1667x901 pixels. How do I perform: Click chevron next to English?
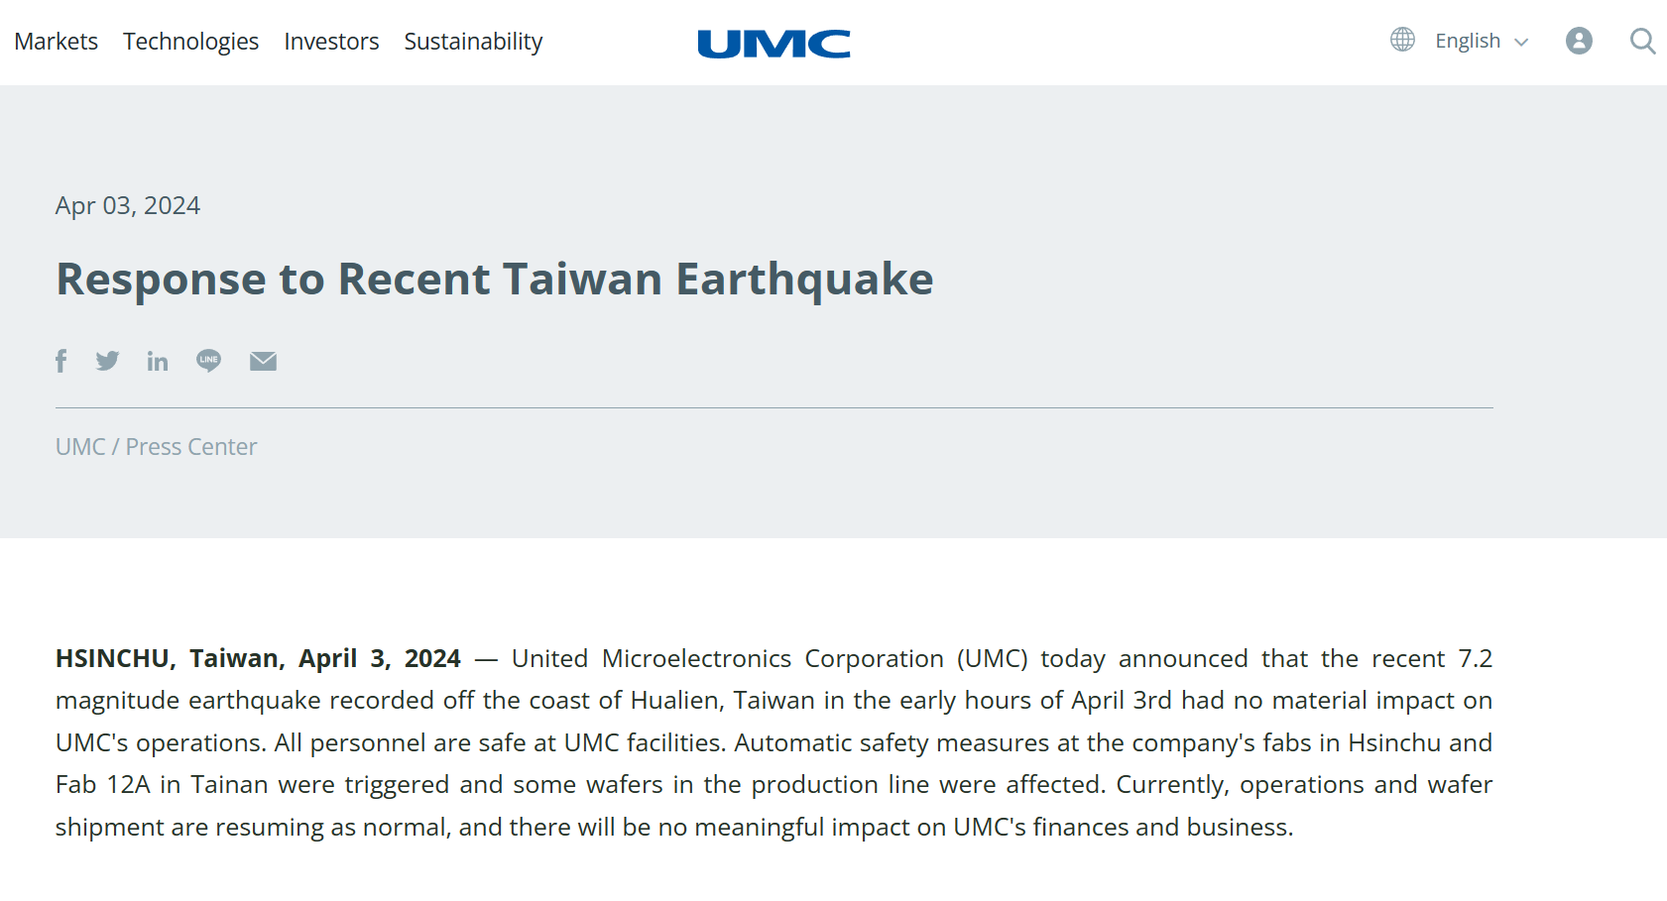coord(1521,42)
